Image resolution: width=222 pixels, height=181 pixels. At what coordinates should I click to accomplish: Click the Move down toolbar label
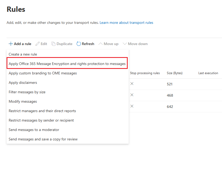(138, 44)
